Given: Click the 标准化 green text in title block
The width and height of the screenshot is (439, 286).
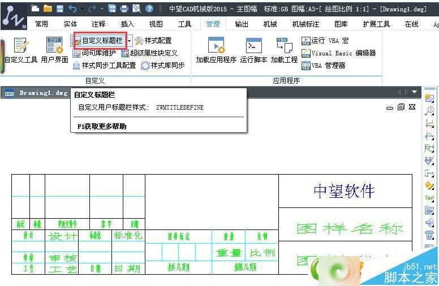Looking at the screenshot, I should coord(128,236).
